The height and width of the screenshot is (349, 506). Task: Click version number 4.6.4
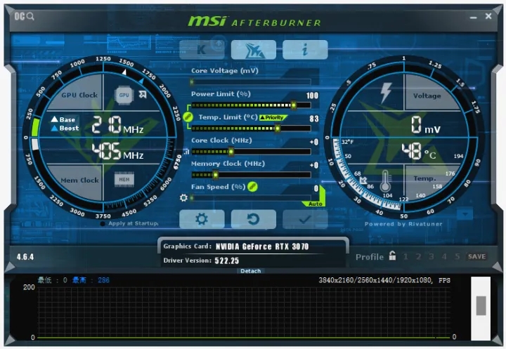pos(25,257)
